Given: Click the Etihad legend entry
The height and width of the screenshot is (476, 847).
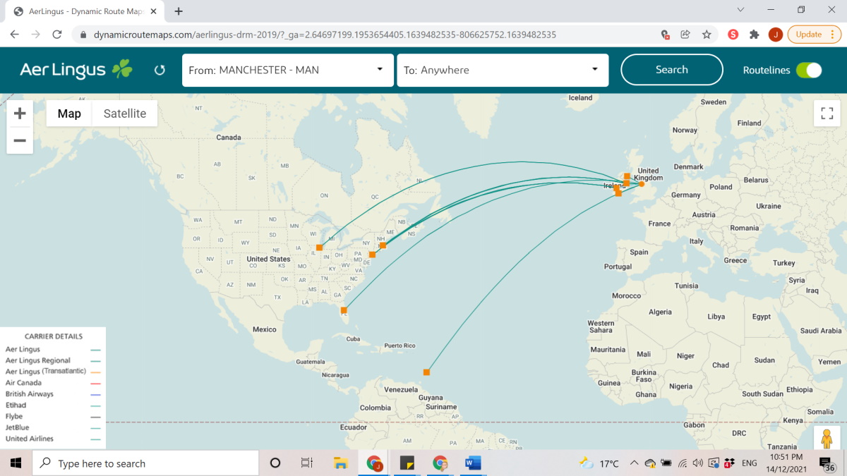Looking at the screenshot, I should pos(16,405).
